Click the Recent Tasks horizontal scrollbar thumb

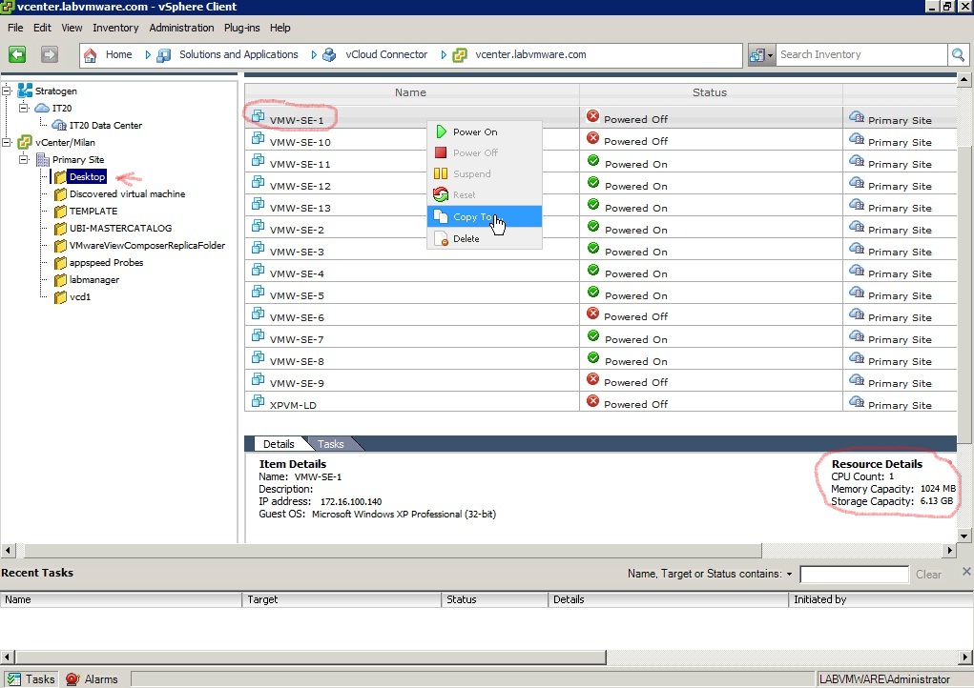coord(311,657)
